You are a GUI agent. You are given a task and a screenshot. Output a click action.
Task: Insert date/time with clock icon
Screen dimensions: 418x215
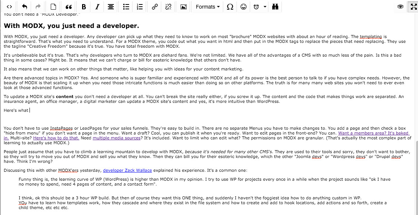[x=256, y=7]
